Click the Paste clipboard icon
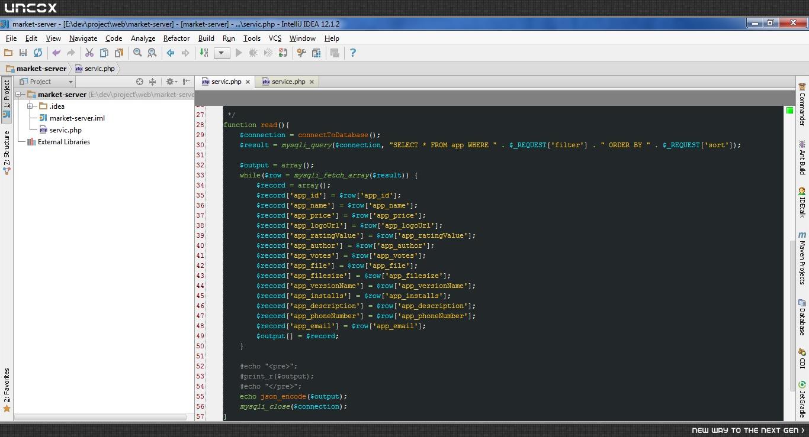This screenshot has width=809, height=437. tap(119, 53)
